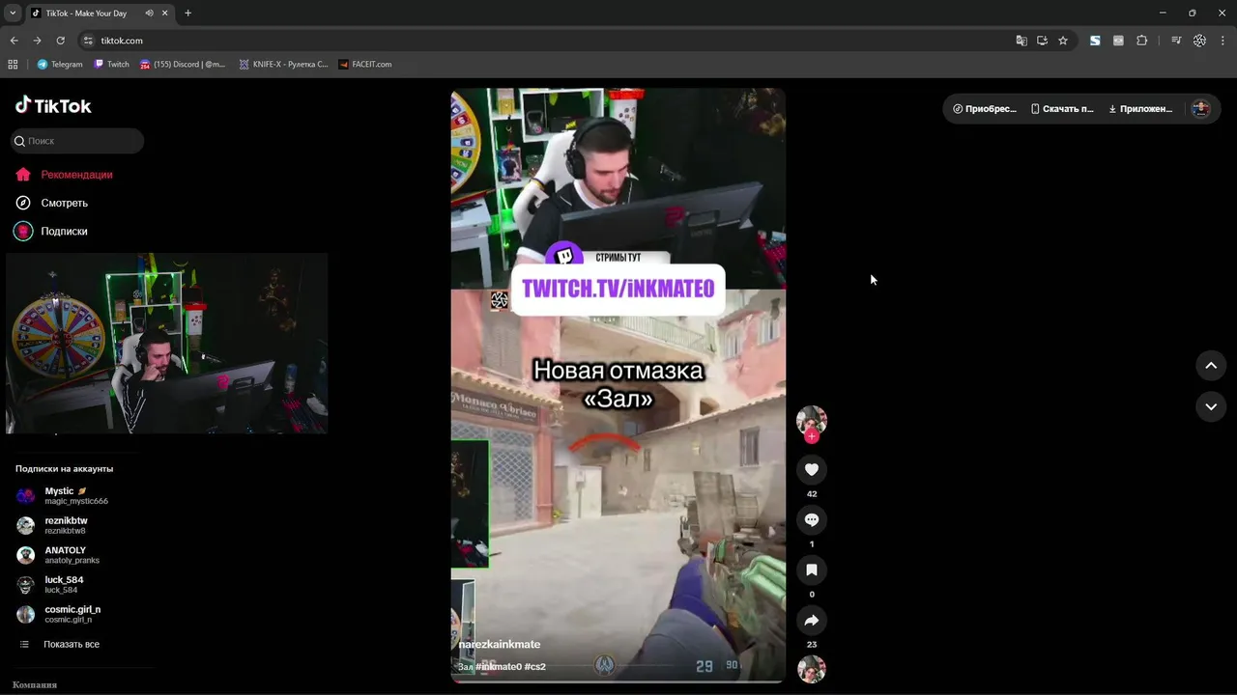1237x695 pixels.
Task: Close the TikTok - Make Your Day tab
Action: (164, 14)
